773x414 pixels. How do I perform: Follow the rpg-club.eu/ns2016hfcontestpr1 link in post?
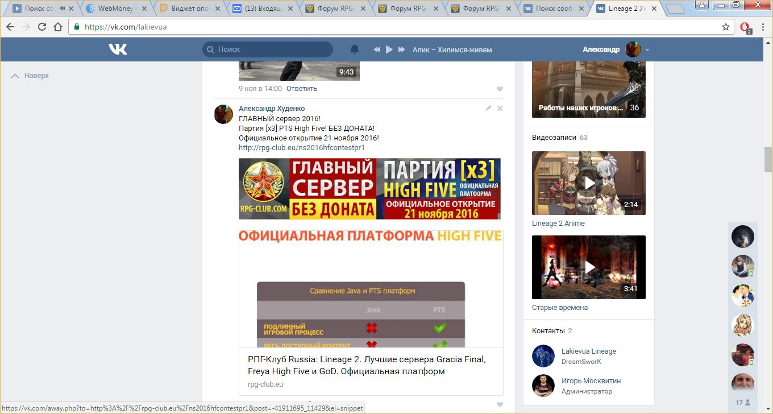coord(302,147)
